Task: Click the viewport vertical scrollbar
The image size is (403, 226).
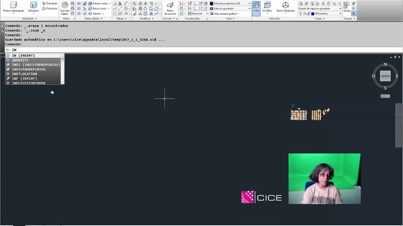Action: coord(399,125)
